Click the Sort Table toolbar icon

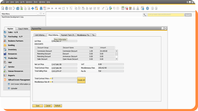[71, 8]
